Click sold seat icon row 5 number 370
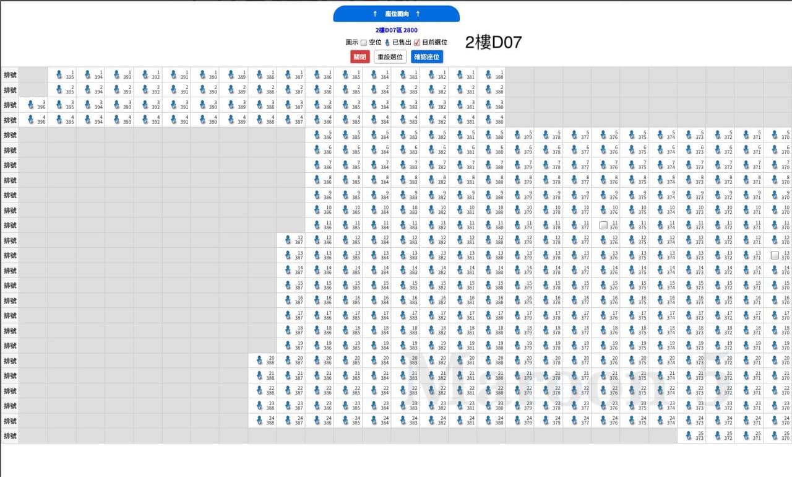 tap(775, 135)
